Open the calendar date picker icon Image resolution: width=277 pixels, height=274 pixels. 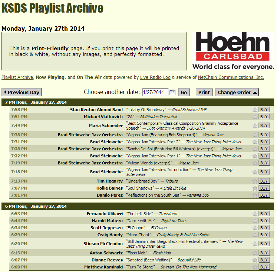(x=173, y=93)
